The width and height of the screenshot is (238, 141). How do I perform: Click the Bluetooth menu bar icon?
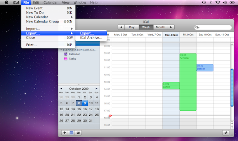pyautogui.click(x=211, y=2)
